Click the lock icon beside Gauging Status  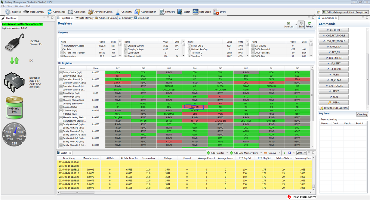tap(61, 107)
